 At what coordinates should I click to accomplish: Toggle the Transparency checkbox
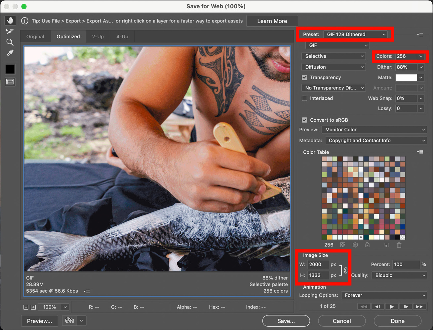(x=304, y=78)
